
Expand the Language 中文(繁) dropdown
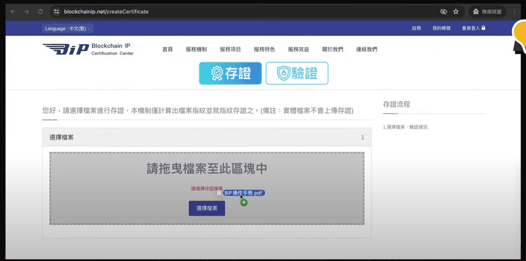click(67, 28)
